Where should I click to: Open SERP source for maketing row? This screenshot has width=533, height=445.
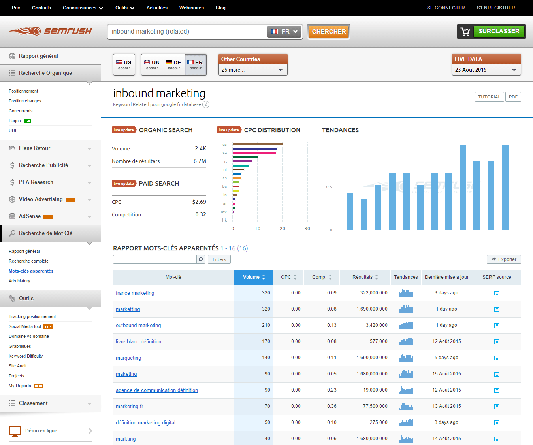click(x=497, y=374)
